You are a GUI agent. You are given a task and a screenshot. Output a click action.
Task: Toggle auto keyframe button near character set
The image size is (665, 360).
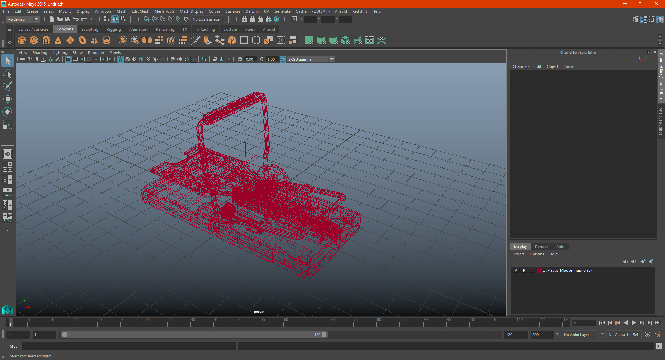(x=648, y=335)
